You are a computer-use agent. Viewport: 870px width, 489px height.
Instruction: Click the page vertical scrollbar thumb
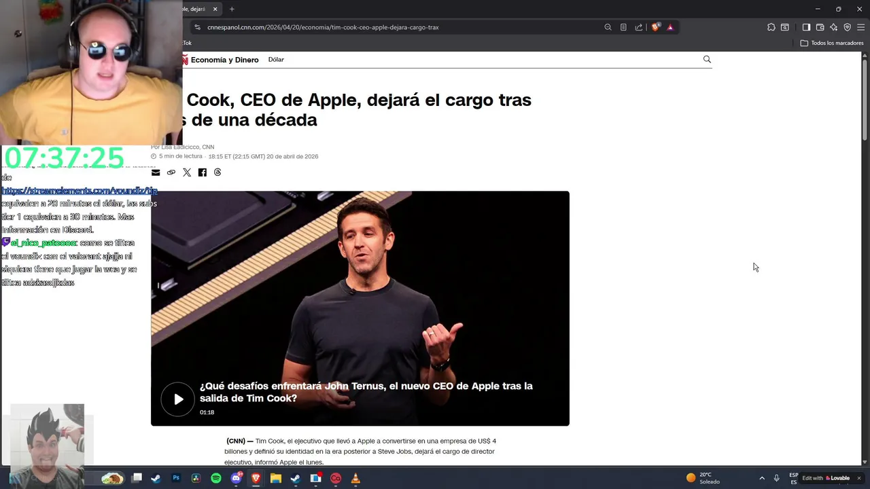865,100
